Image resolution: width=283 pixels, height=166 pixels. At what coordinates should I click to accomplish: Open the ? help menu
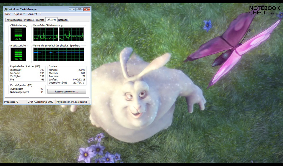pos(41,14)
